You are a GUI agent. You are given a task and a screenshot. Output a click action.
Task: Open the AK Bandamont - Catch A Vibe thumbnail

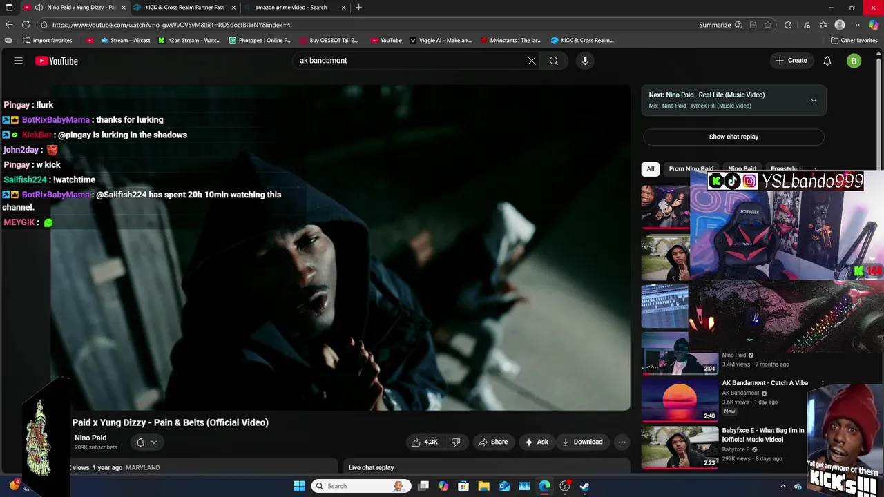click(x=680, y=400)
